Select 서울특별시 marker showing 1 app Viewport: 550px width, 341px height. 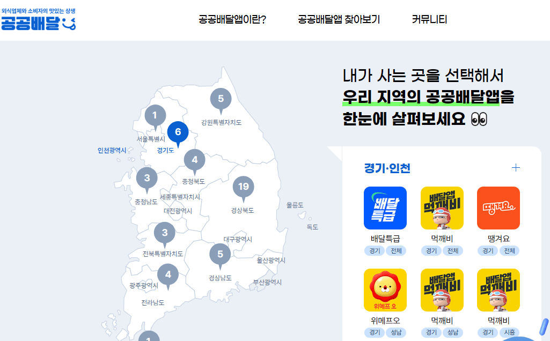pyautogui.click(x=155, y=115)
